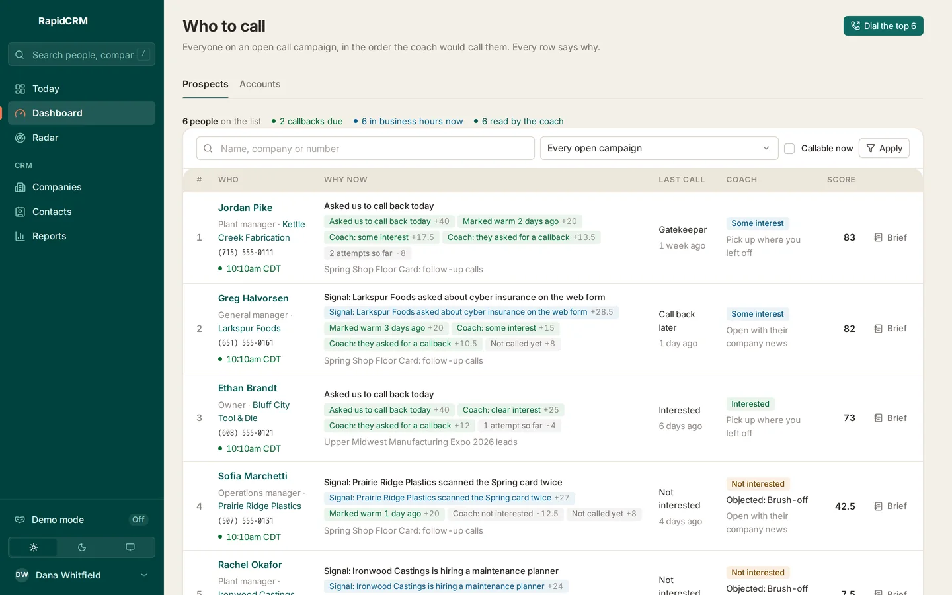Open Ethan Brandt's prospect link
Viewport: 952px width, 595px height.
[x=247, y=388]
